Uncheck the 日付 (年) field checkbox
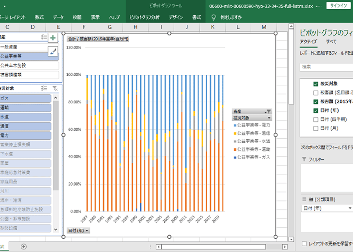Viewport: 353px width, 252px height. click(316, 110)
